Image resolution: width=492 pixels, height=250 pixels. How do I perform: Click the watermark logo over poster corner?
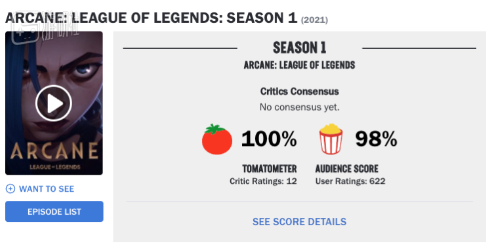point(45,34)
